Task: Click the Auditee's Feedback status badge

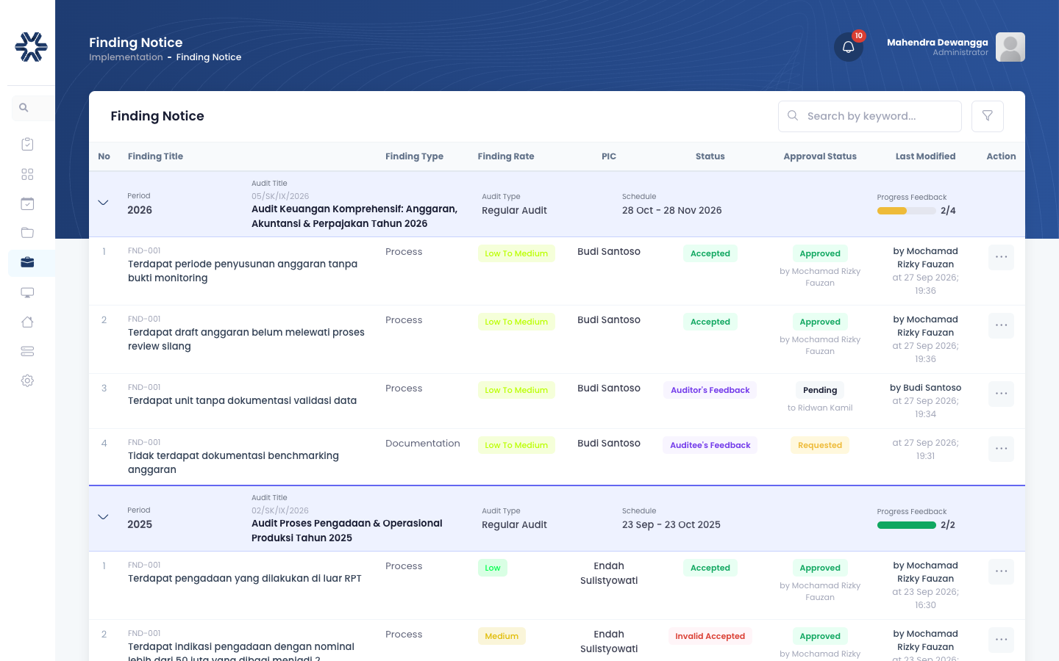Action: pyautogui.click(x=710, y=445)
